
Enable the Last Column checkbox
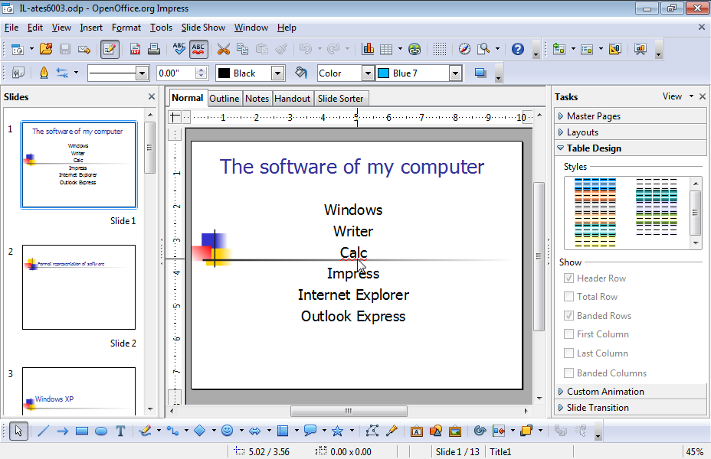568,353
